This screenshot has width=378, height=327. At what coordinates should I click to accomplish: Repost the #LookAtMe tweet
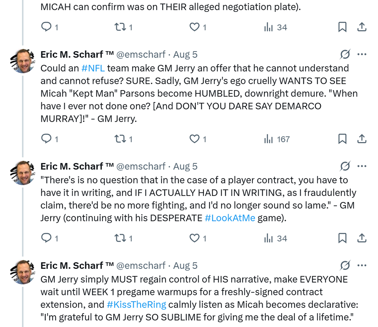pos(118,238)
